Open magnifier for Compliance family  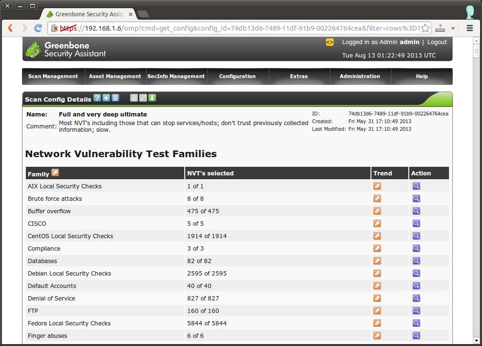[416, 248]
